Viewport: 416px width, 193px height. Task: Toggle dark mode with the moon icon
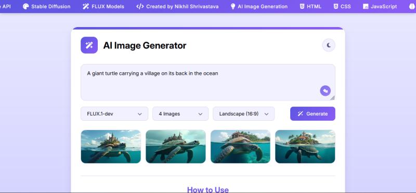pos(329,45)
